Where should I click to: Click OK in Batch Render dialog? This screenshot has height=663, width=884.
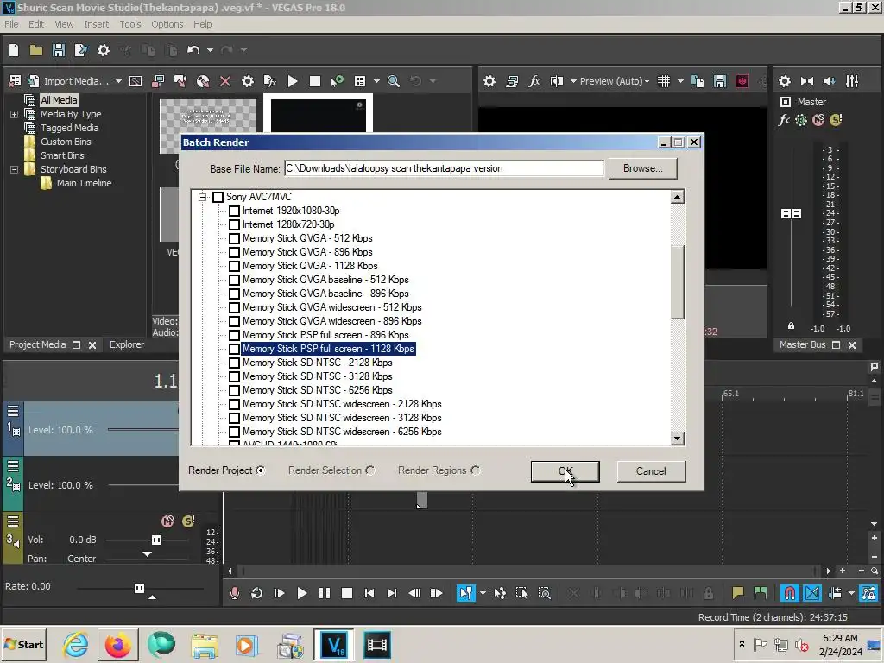point(565,471)
